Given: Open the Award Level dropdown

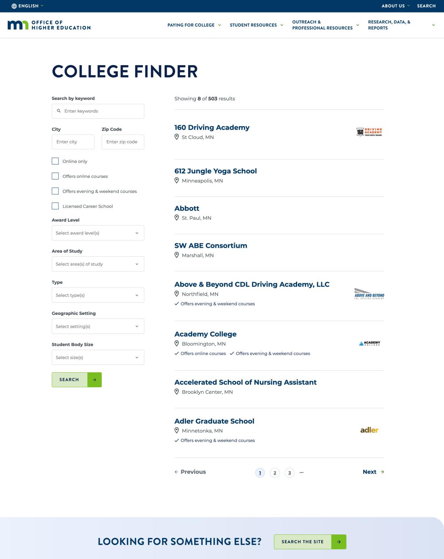Looking at the screenshot, I should point(98,233).
